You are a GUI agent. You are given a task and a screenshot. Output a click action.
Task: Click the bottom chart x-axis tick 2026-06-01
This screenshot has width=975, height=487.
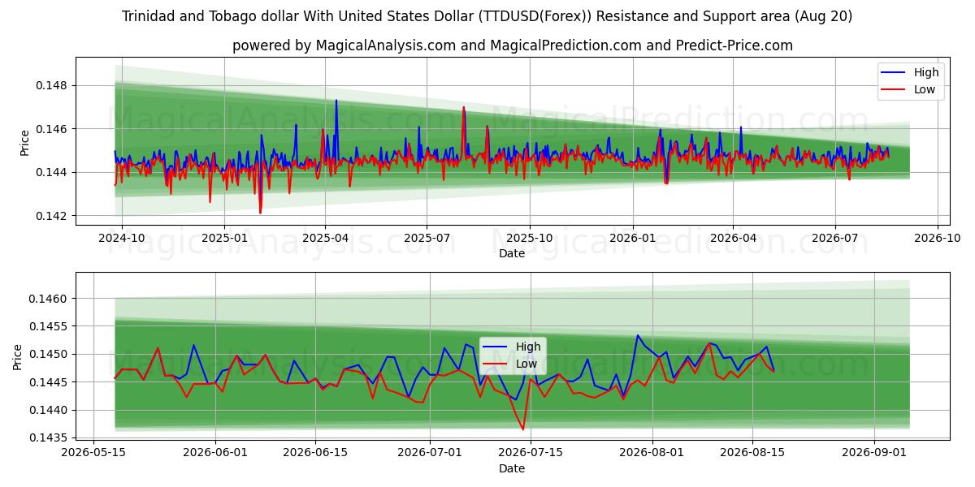[215, 453]
